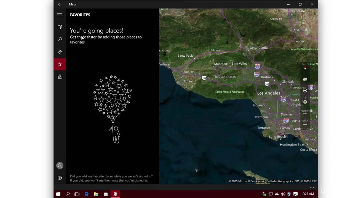
Task: Launch Microsoft Edge from taskbar
Action: 87,194
